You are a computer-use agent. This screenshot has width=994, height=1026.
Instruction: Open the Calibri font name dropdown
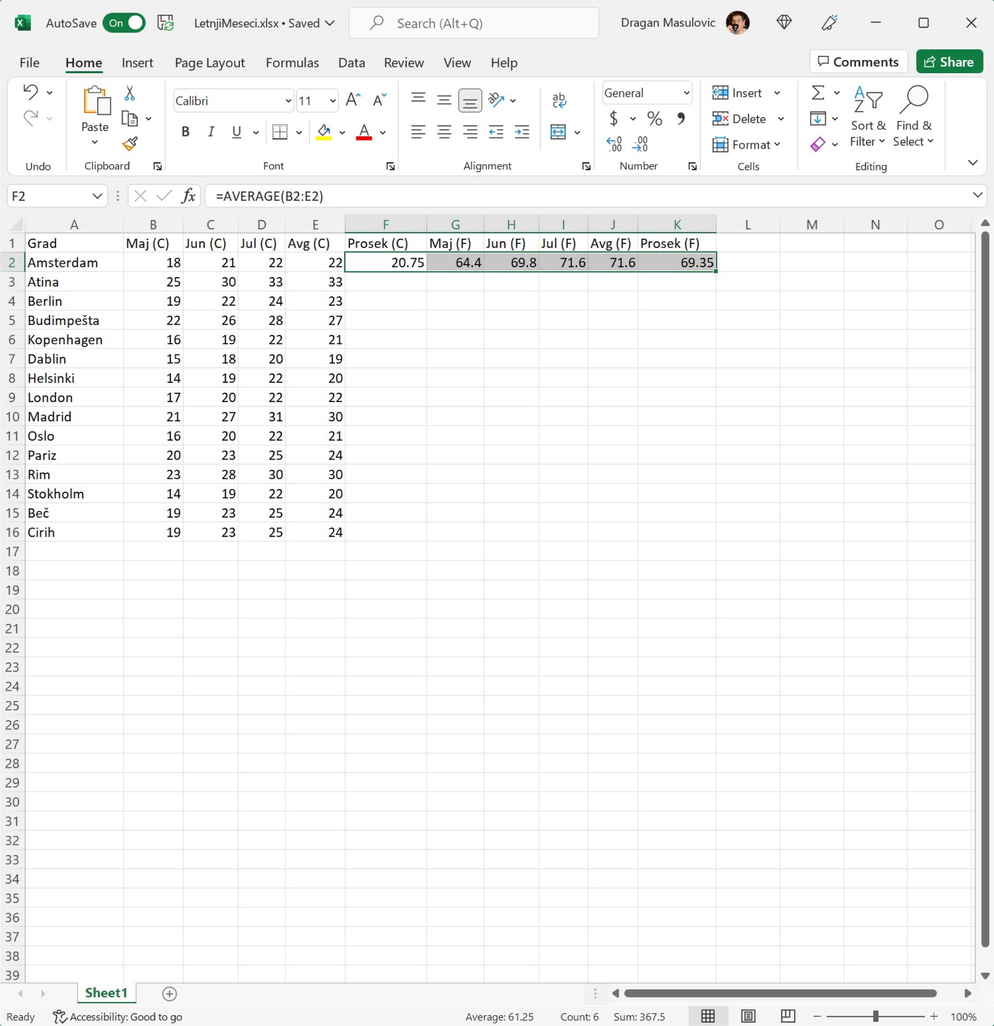click(288, 100)
